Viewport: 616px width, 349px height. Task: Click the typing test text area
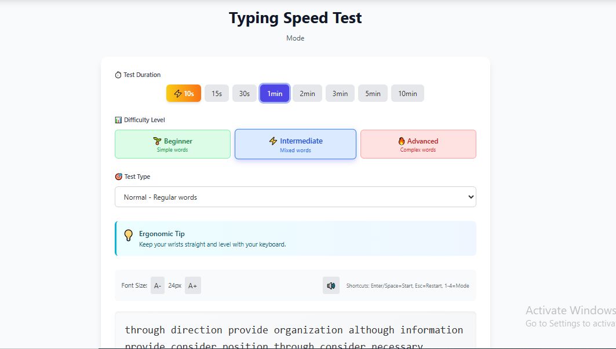(295, 333)
